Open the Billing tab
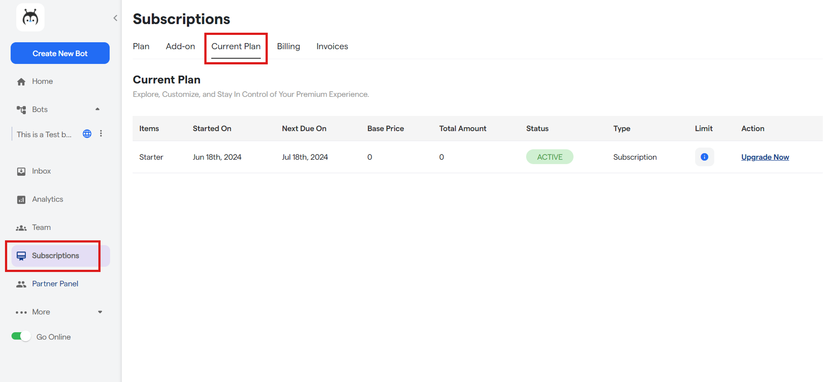The image size is (833, 382). 288,47
